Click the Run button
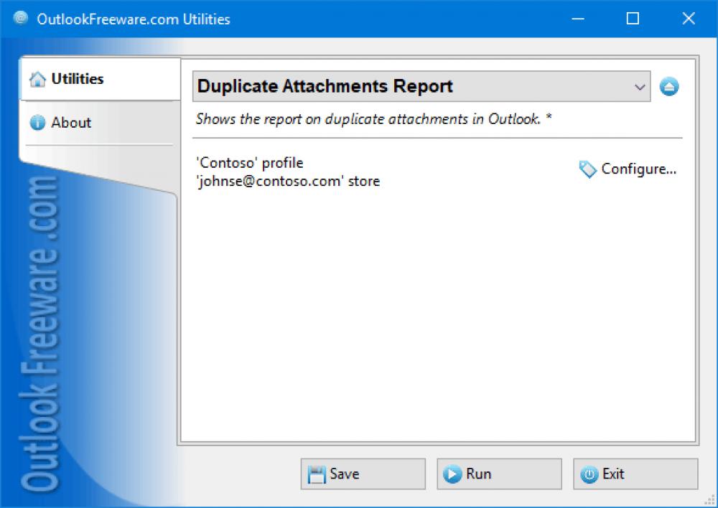This screenshot has width=718, height=508. point(499,474)
